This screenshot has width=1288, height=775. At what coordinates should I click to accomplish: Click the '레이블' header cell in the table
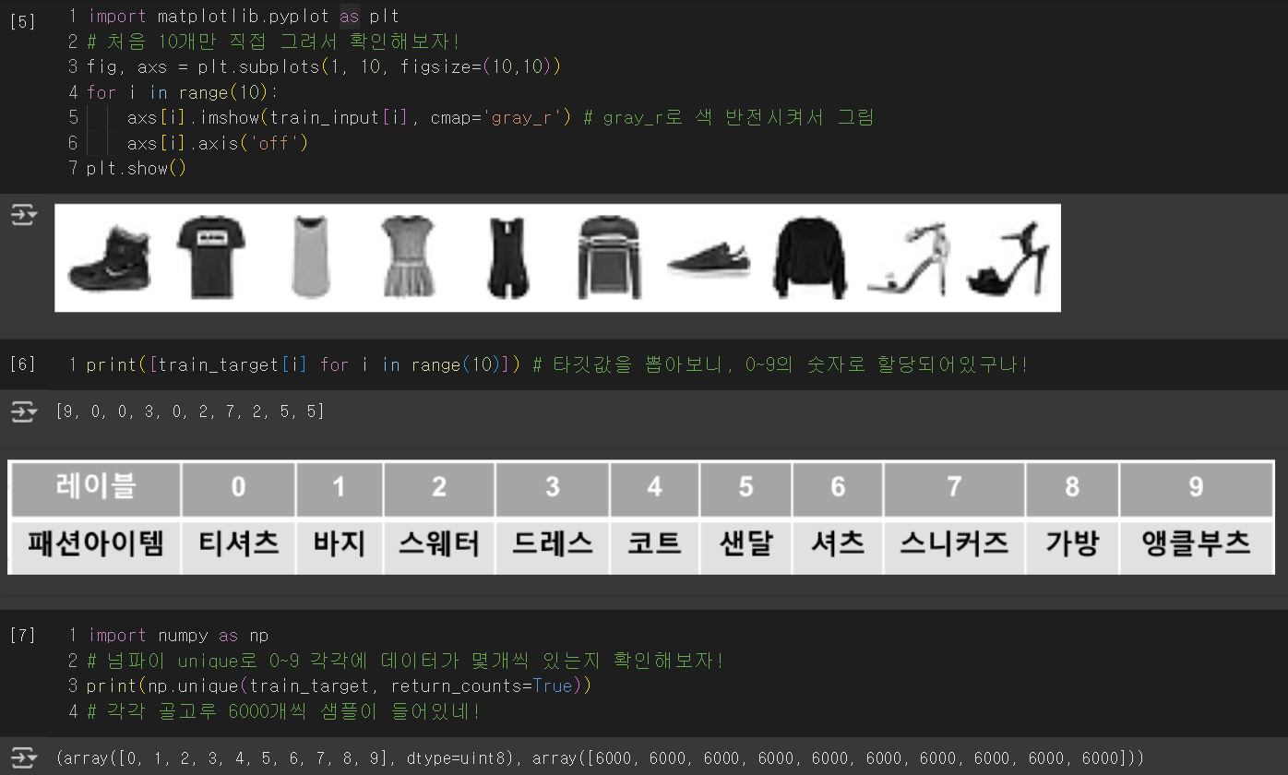[96, 487]
